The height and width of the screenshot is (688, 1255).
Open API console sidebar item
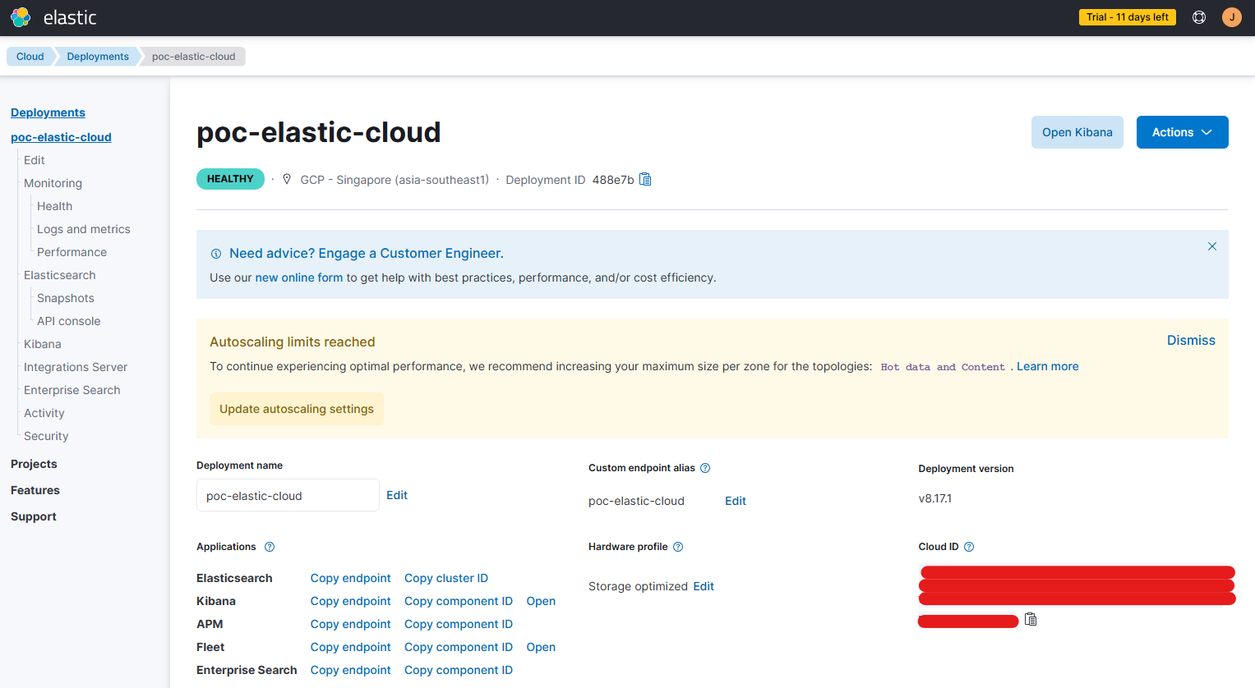[69, 321]
